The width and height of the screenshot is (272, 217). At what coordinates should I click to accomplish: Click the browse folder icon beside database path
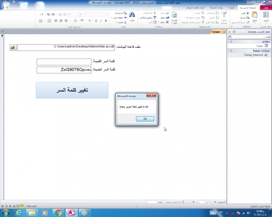point(13,47)
